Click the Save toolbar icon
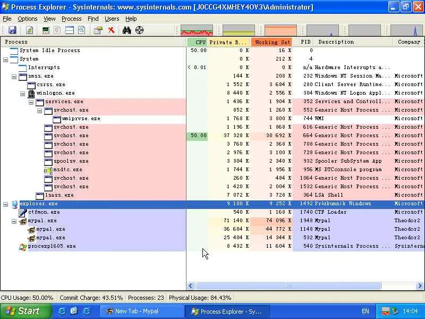Screen dimensions: 425x319 coord(12,30)
